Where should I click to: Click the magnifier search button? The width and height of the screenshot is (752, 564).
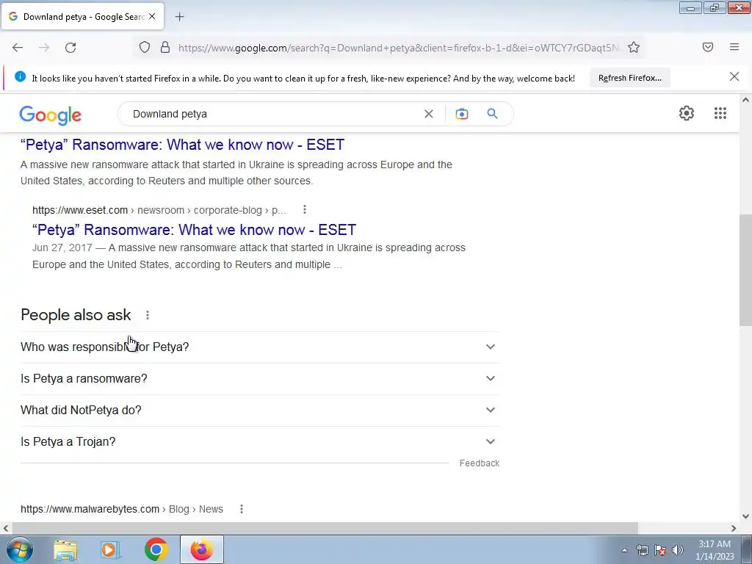[492, 114]
